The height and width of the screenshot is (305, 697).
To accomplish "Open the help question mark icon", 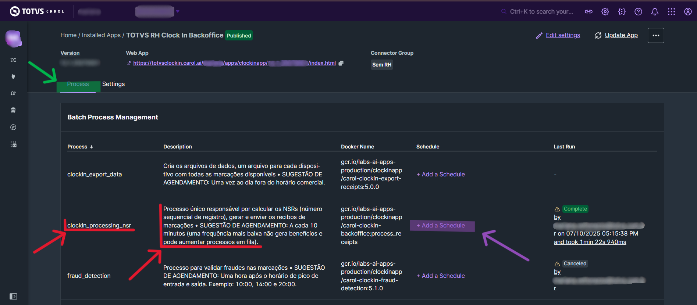I will (x=638, y=11).
